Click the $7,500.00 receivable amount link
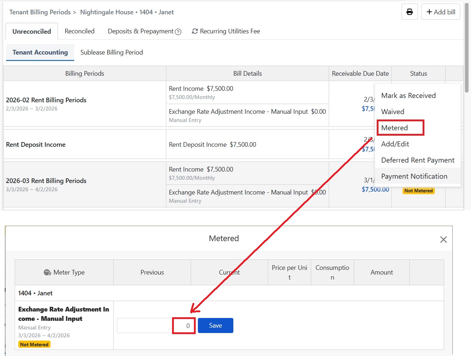 pos(375,189)
